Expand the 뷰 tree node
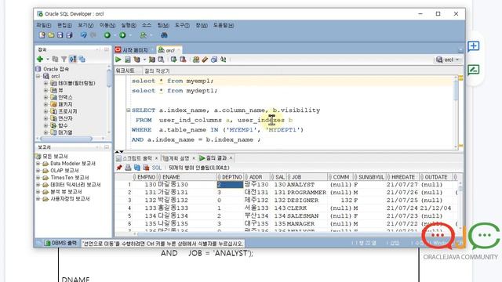The image size is (502, 282). point(45,90)
